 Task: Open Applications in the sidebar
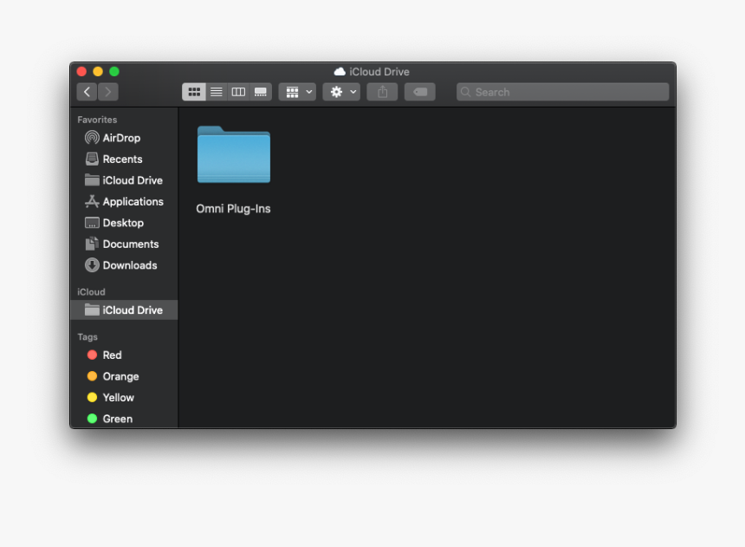coord(125,202)
